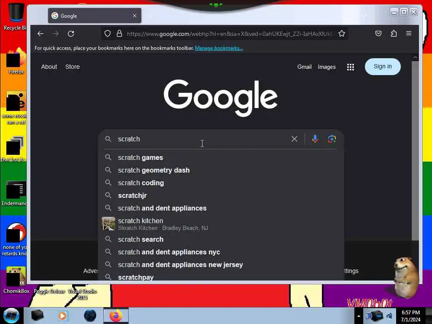Image resolution: width=432 pixels, height=324 pixels.
Task: Click the address bar URL
Action: click(230, 34)
